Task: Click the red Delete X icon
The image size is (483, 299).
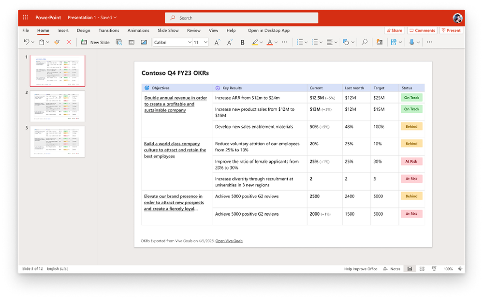Action: tap(69, 42)
